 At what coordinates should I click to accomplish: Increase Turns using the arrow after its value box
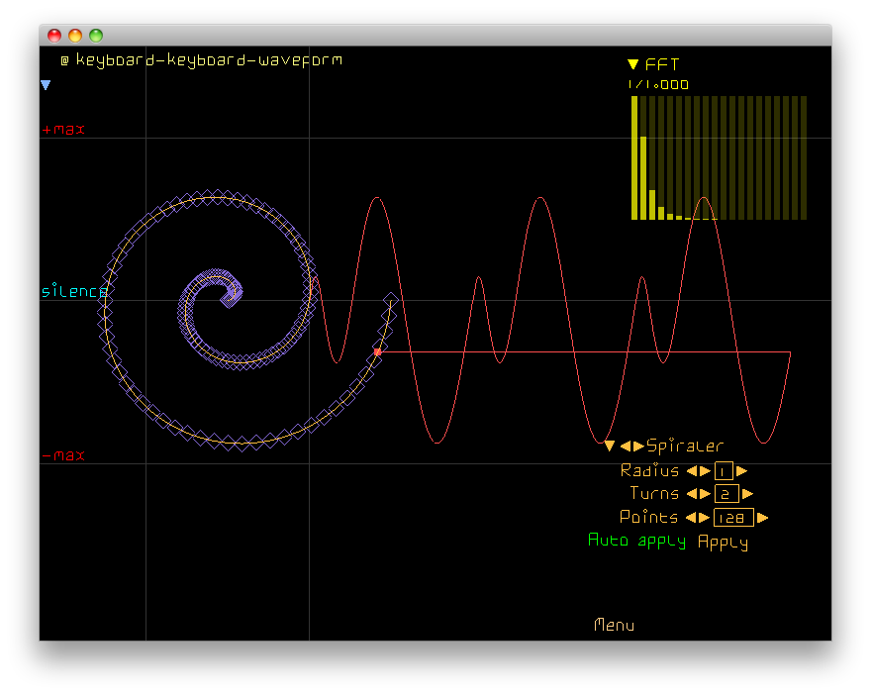[747, 494]
